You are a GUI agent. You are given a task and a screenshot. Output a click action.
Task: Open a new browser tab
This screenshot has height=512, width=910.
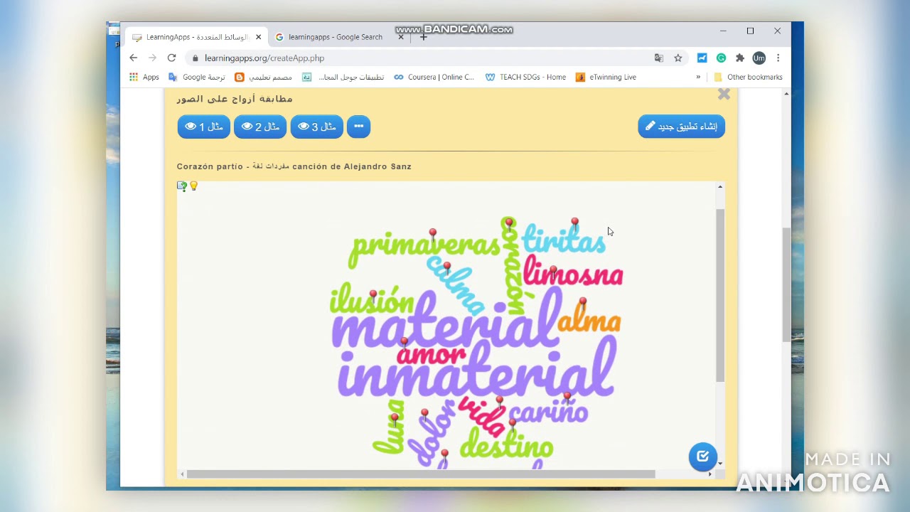pyautogui.click(x=423, y=37)
